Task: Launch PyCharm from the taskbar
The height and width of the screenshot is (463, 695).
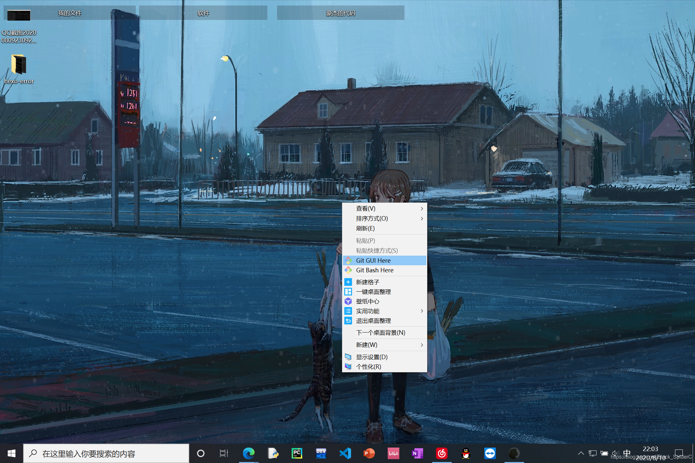Action: click(297, 453)
